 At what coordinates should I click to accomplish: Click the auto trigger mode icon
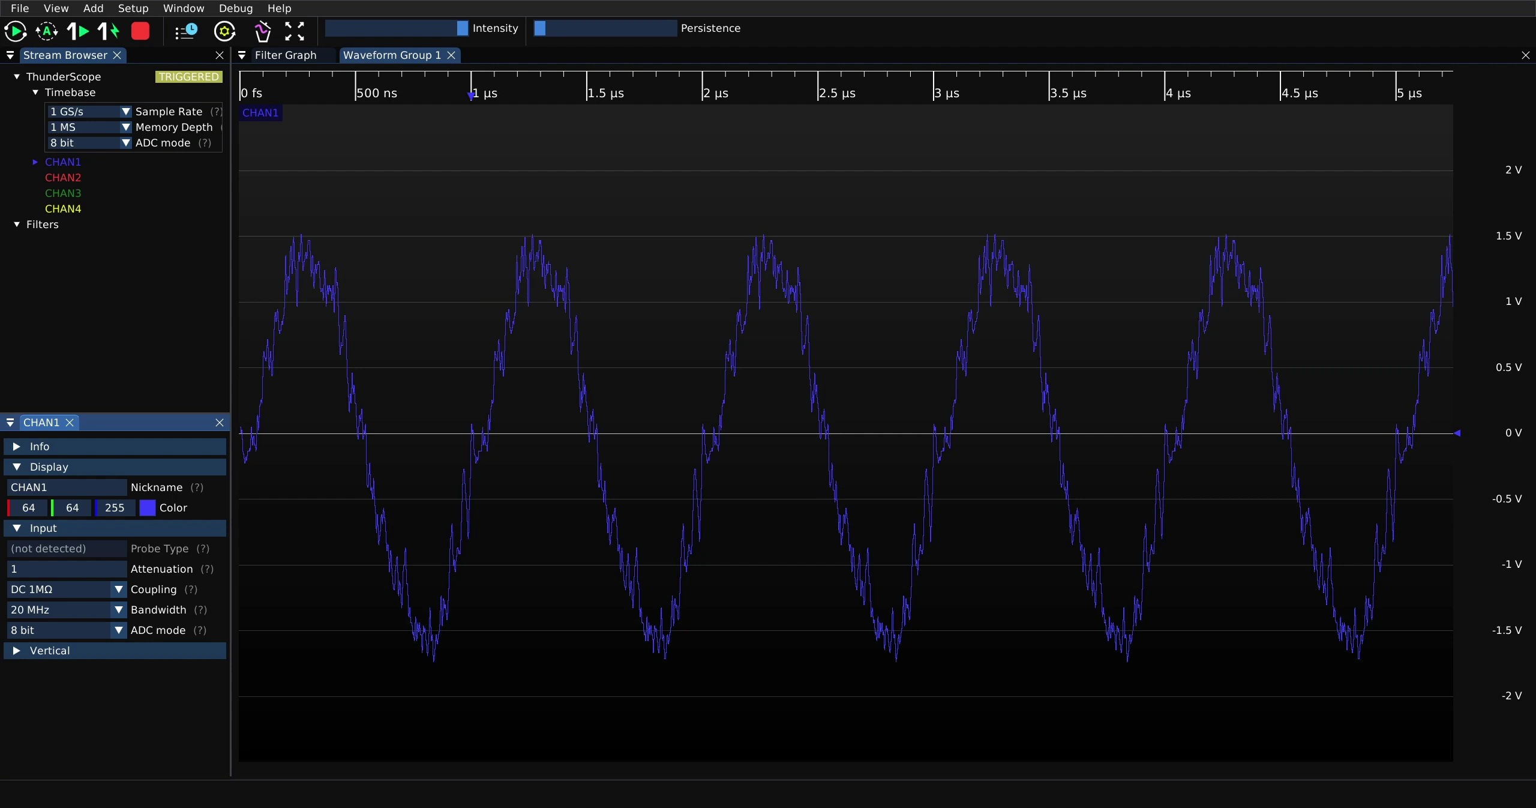(x=47, y=31)
